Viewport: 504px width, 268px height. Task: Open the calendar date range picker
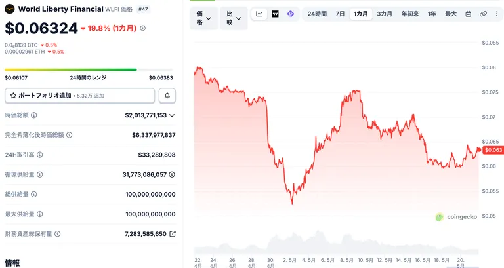pyautogui.click(x=469, y=14)
